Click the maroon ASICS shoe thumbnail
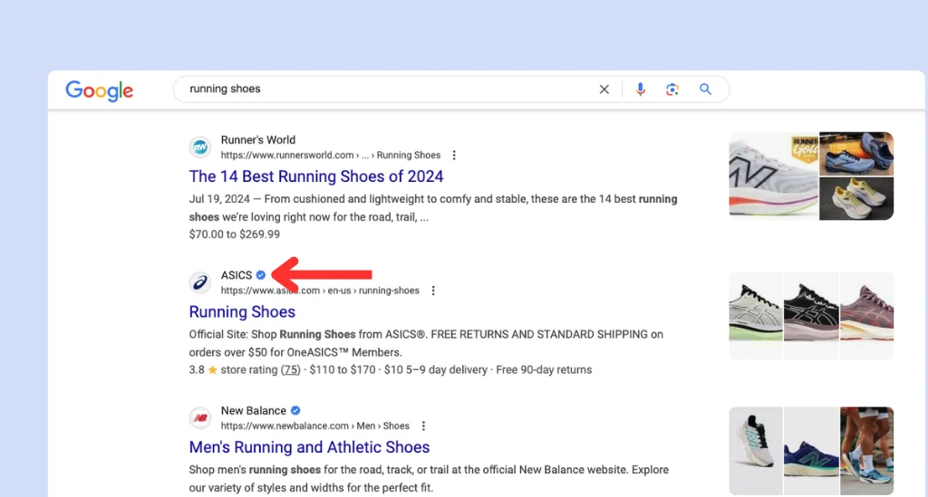 click(867, 315)
